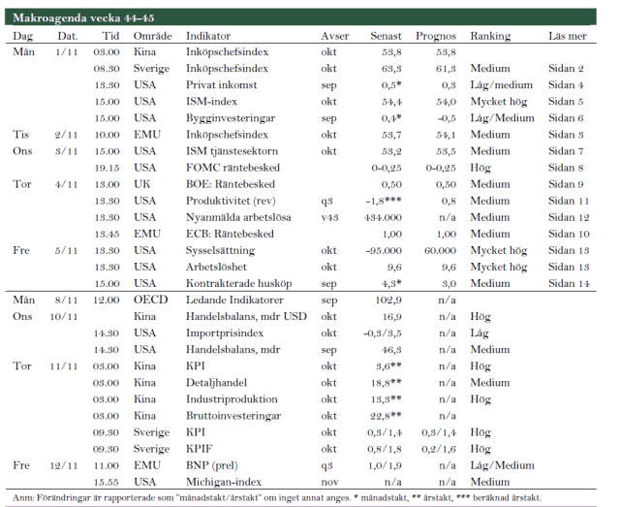The width and height of the screenshot is (620, 507).
Task: Open Sidan 8 for FOMC räntebesked
Action: click(566, 168)
